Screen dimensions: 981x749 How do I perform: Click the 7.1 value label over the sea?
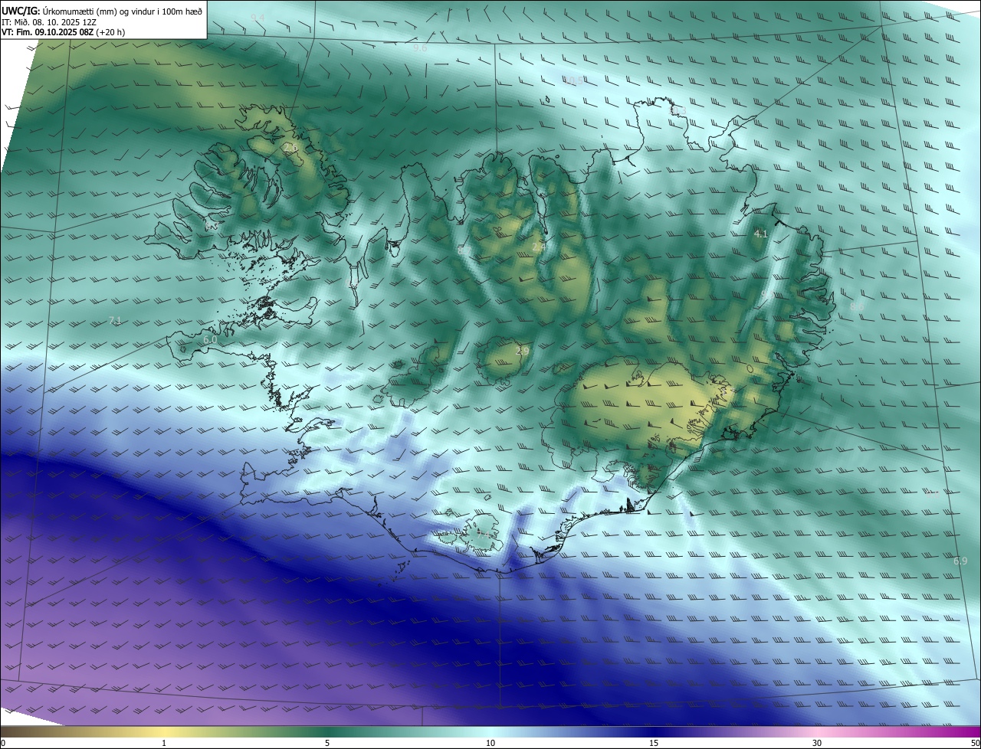[115, 321]
